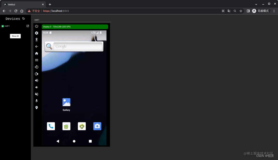The width and height of the screenshot is (278, 160).
Task: Select the Webui browser tab
Action: pos(23,4)
